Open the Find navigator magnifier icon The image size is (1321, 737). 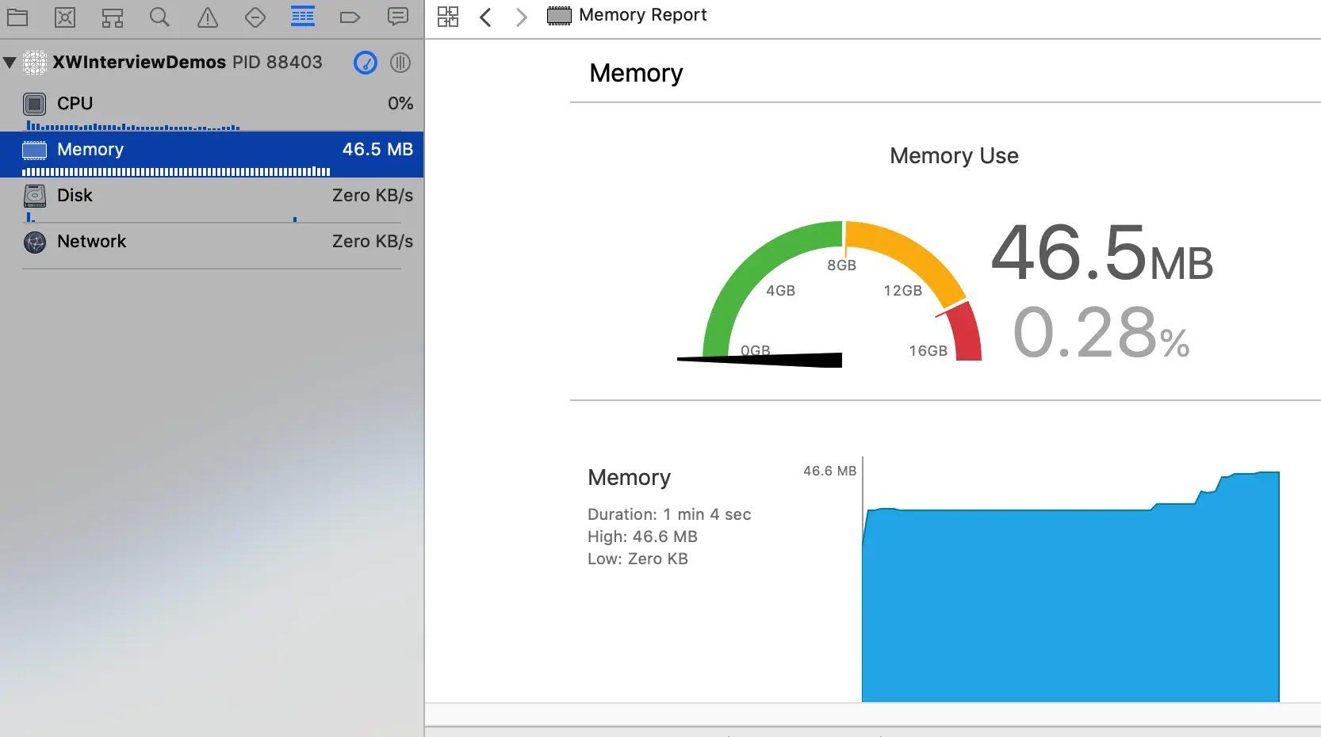(x=159, y=17)
